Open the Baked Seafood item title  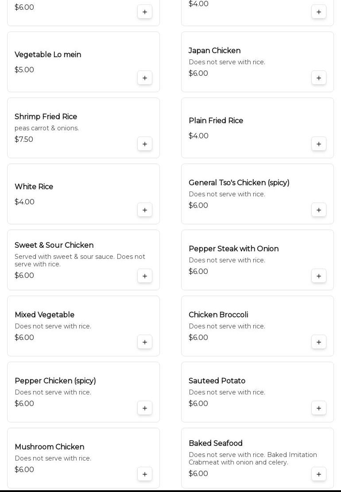(216, 443)
